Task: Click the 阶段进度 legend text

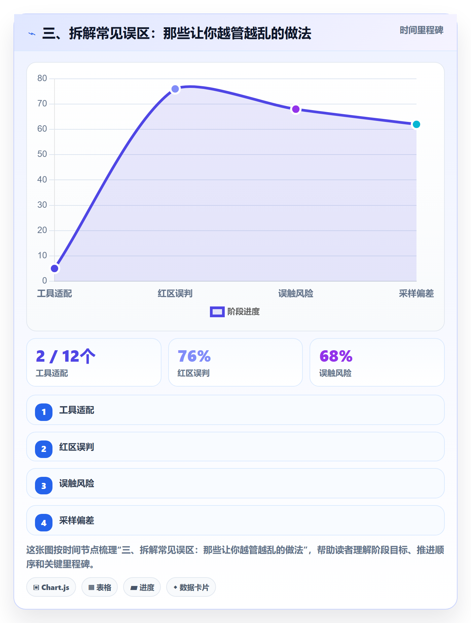Action: (244, 312)
